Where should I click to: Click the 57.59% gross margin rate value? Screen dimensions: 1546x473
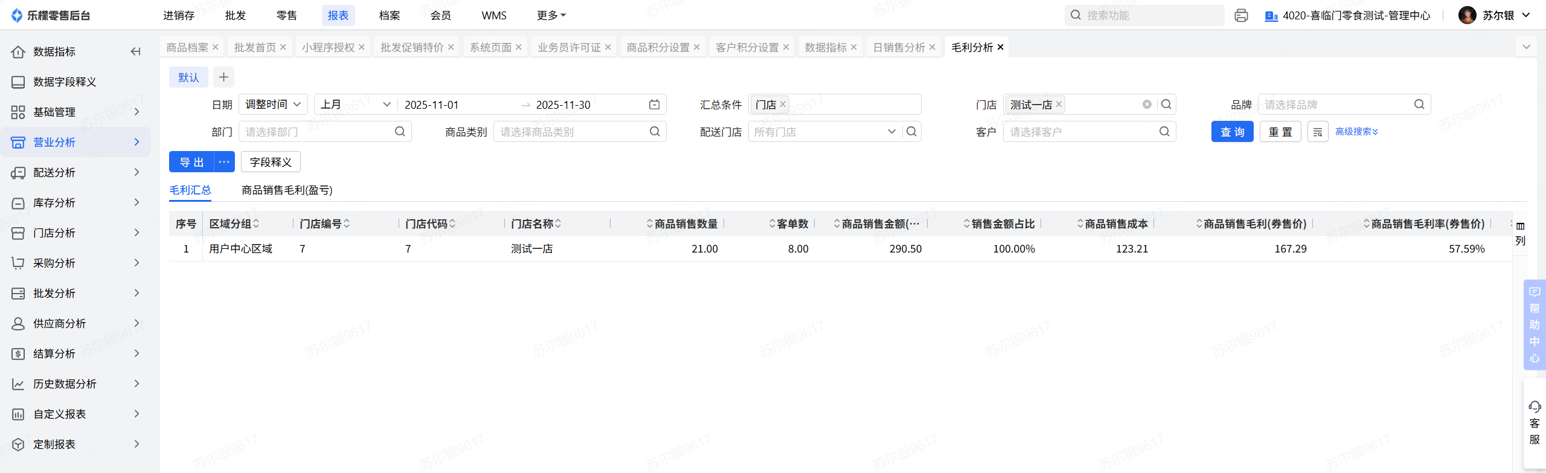click(x=1466, y=249)
